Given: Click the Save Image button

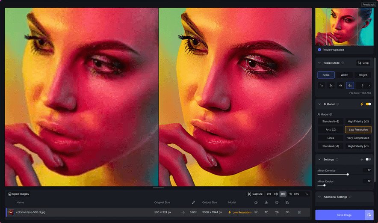Looking at the screenshot, I should click(x=340, y=215).
